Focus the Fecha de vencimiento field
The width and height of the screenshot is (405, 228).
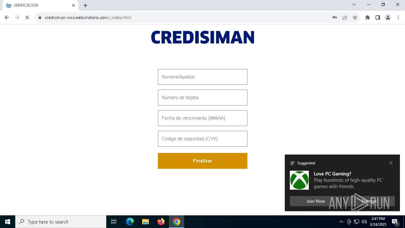[x=202, y=118]
